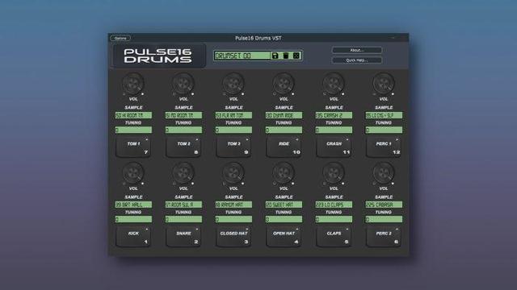The image size is (517, 290).
Task: Click the Perc 2 volume knob
Action: point(384,173)
